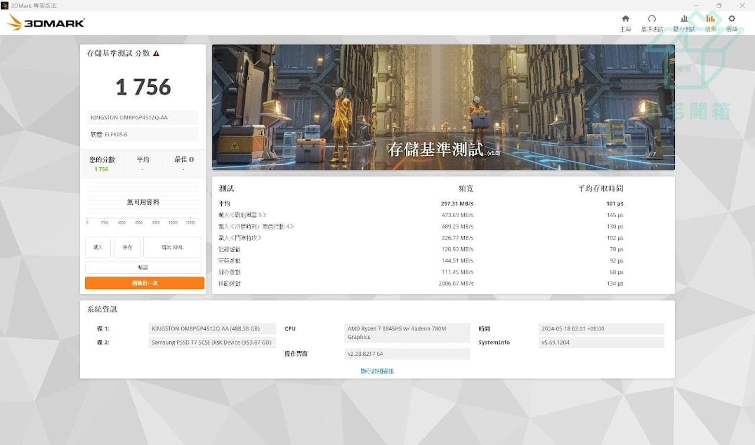Click the average bandwidth 297.31 MB/s
Image resolution: width=755 pixels, height=445 pixels.
[x=457, y=204]
